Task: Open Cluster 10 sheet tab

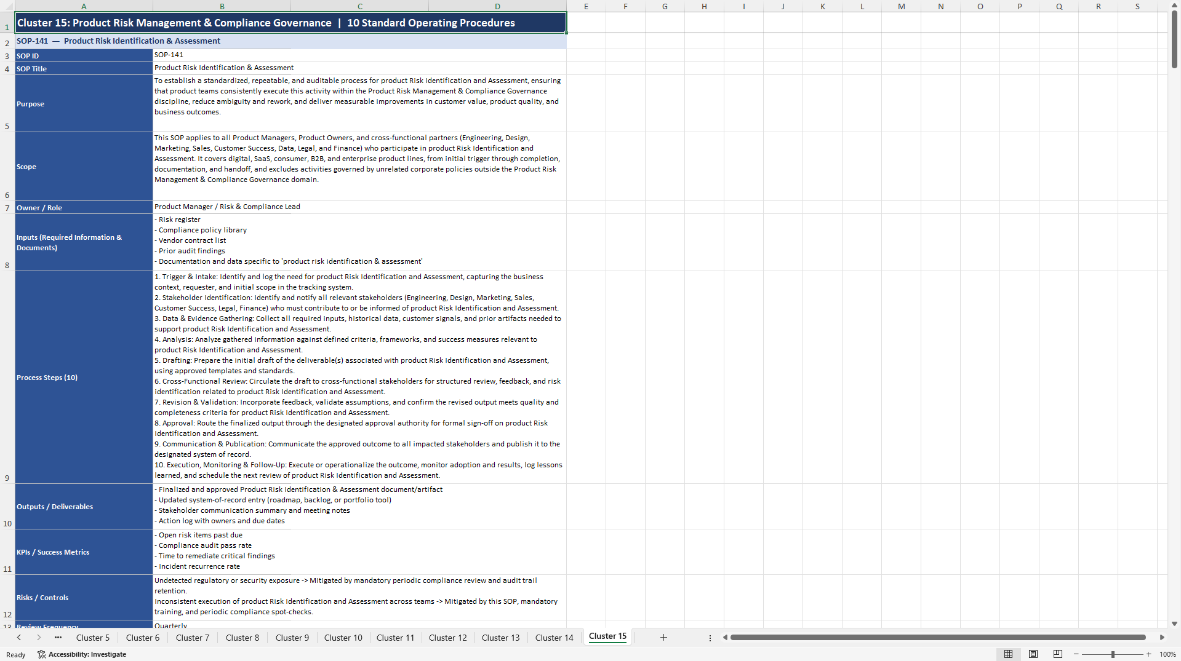Action: click(x=343, y=638)
